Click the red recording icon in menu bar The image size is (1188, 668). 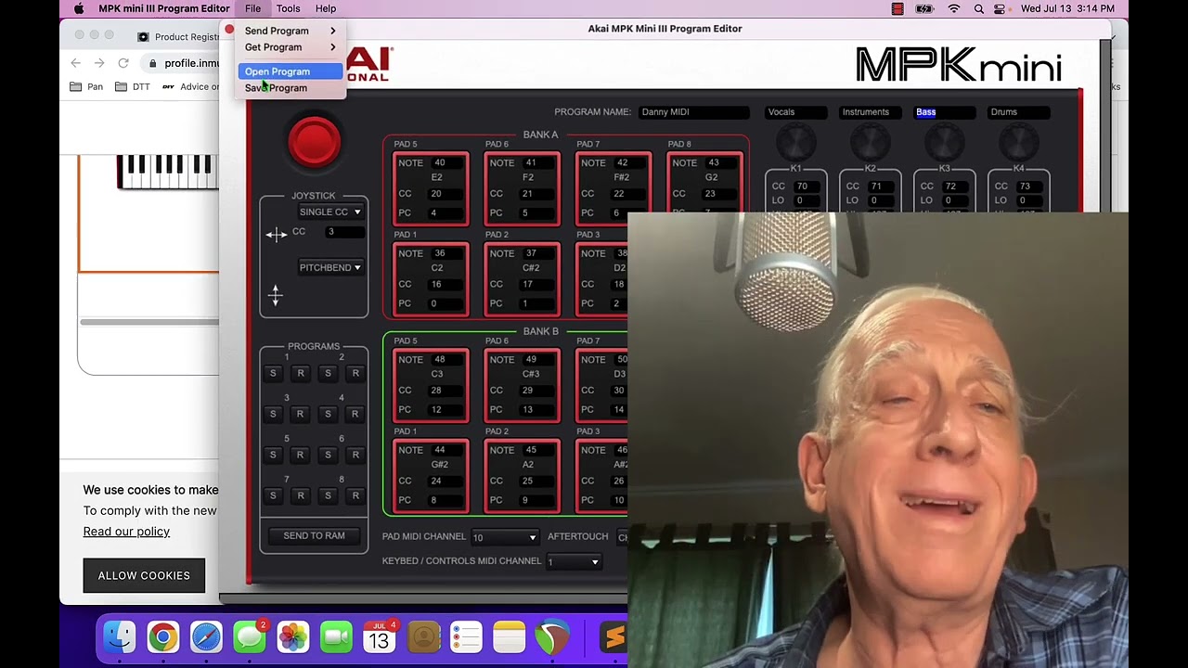coord(897,8)
